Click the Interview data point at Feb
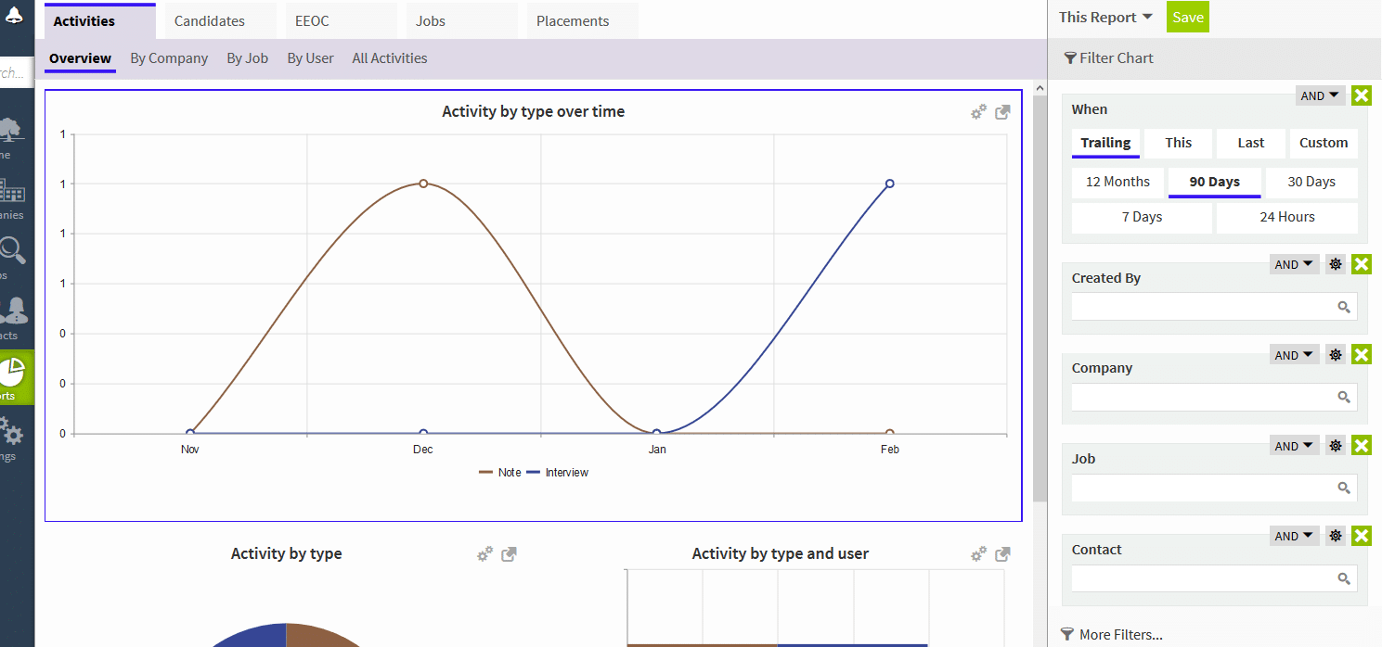 (x=889, y=184)
